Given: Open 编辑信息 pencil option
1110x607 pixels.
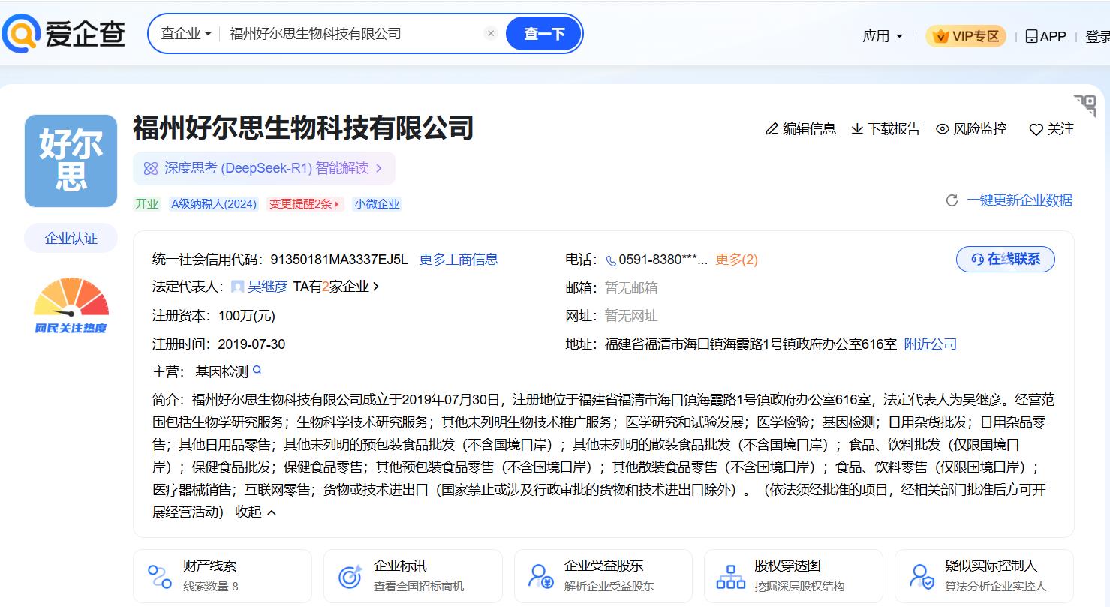Looking at the screenshot, I should 800,129.
